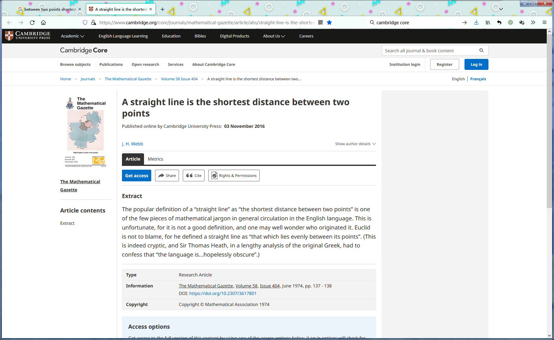Show more toolbar tools chevron
This screenshot has height=340, width=554.
pyautogui.click(x=533, y=23)
